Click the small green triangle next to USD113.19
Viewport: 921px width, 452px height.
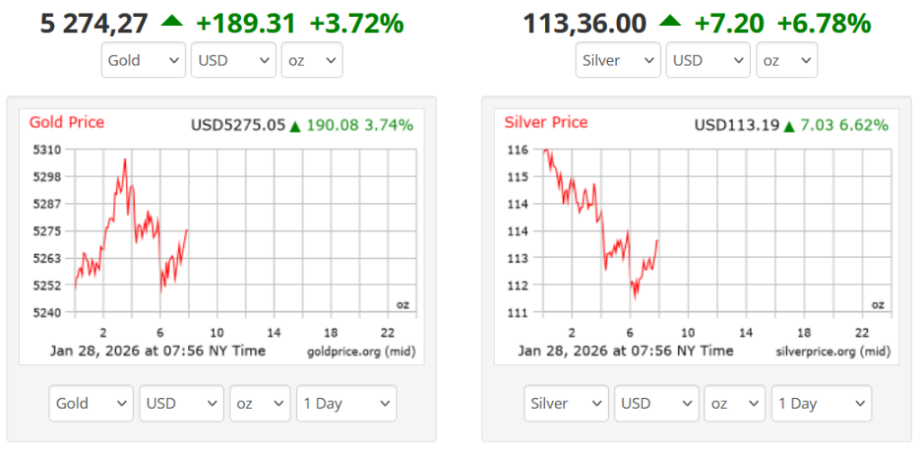pos(788,127)
